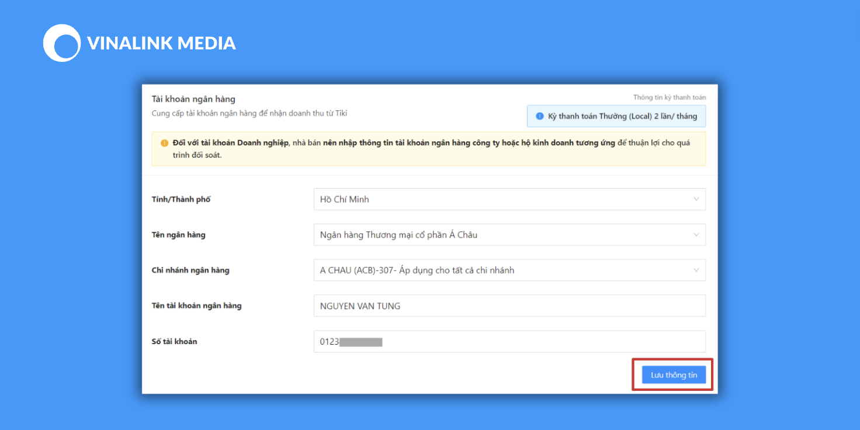The image size is (860, 430).
Task: Click the Lưu thông tin button
Action: 674,375
